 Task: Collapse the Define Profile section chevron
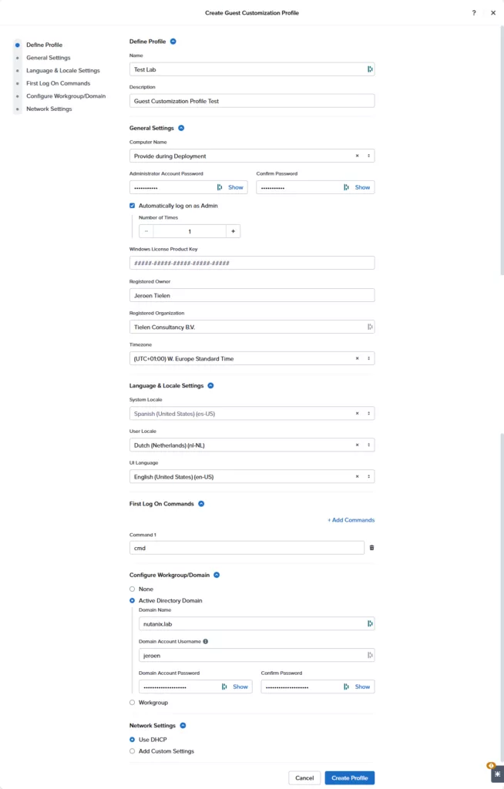173,42
